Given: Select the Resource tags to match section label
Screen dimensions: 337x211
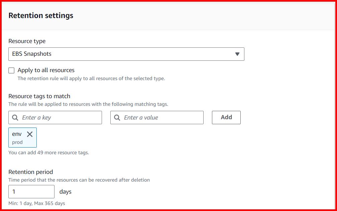Looking at the screenshot, I should (39, 96).
